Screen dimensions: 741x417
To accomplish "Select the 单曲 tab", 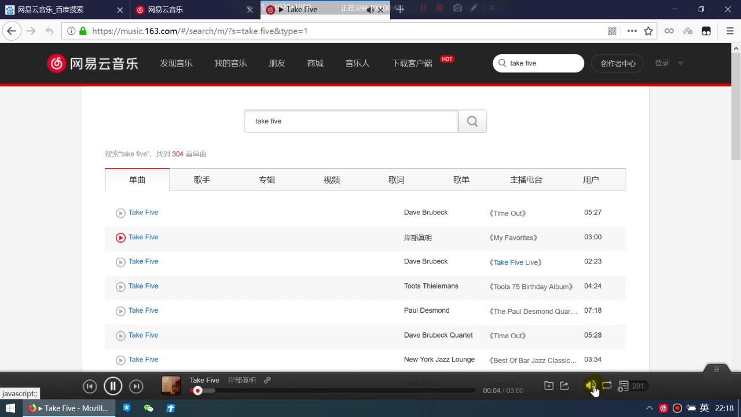I will (137, 180).
